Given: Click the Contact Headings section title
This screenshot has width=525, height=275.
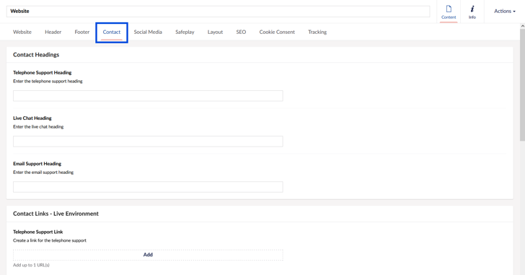Looking at the screenshot, I should pos(36,55).
